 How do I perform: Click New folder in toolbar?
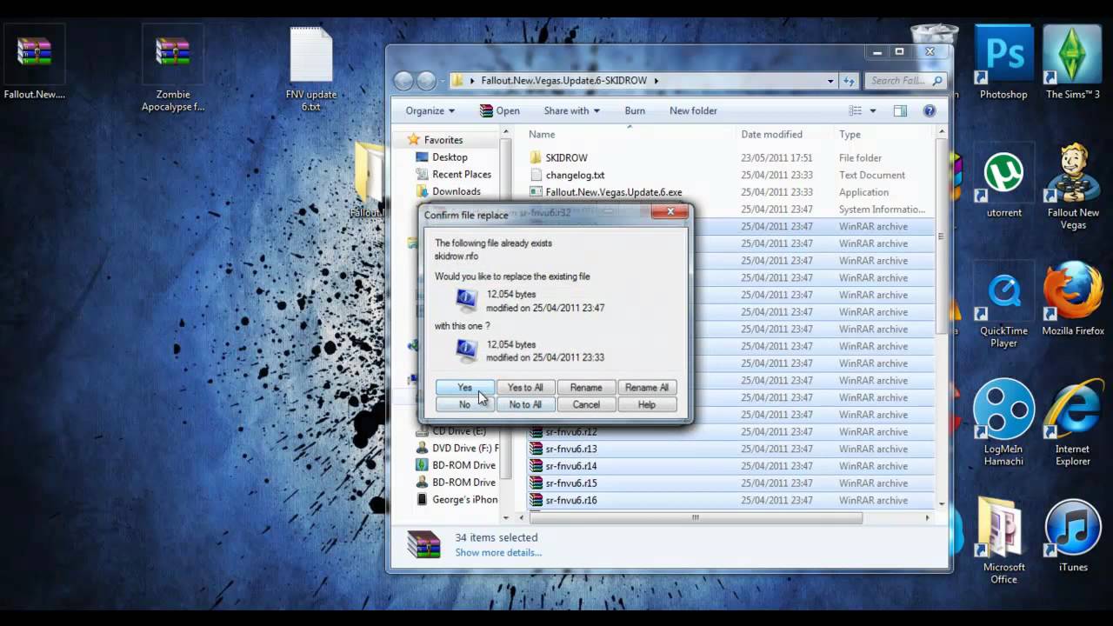pos(693,110)
